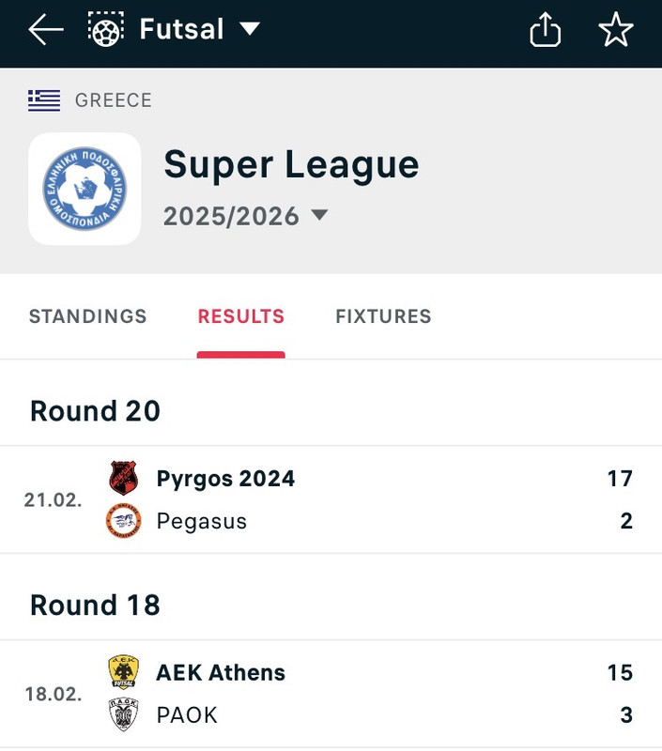The width and height of the screenshot is (662, 751).
Task: Tap the Futsal ball sport icon
Action: pos(106,29)
